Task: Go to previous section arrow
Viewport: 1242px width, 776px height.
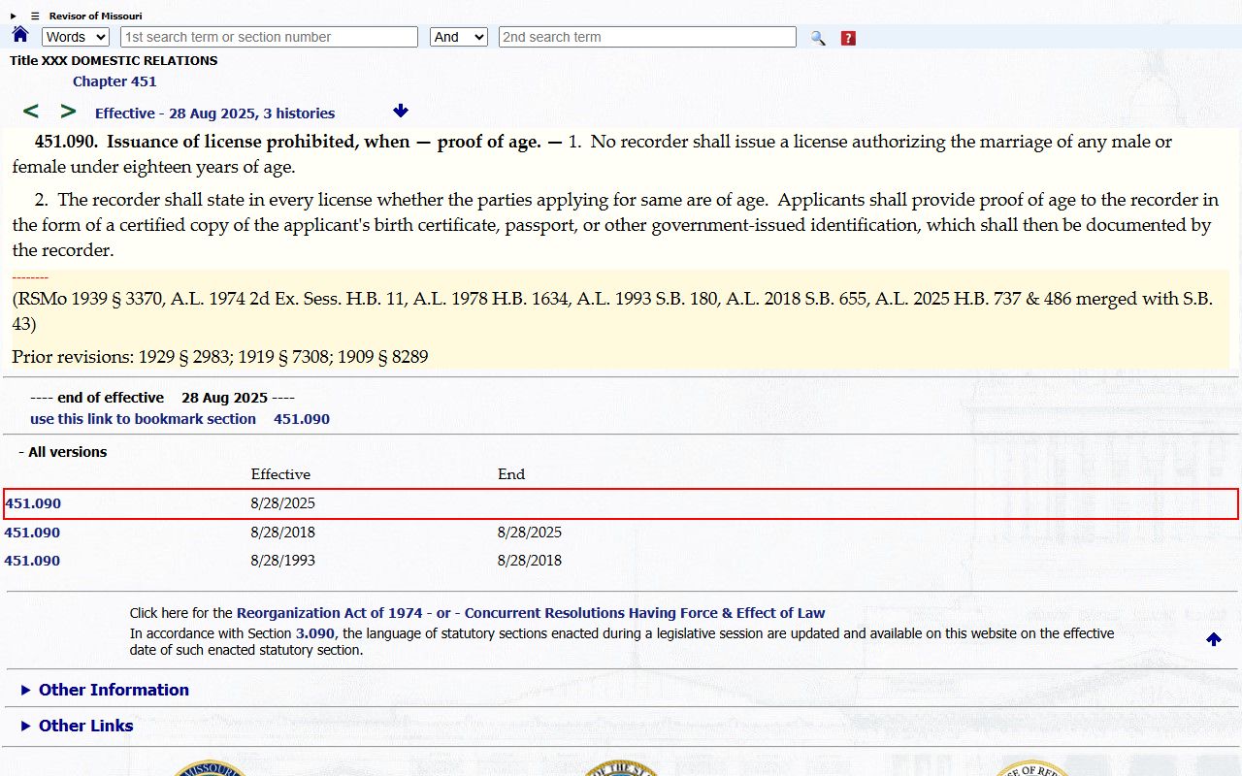Action: pos(31,112)
